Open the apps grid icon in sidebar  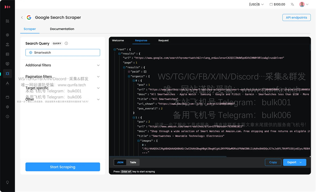coord(7,21)
